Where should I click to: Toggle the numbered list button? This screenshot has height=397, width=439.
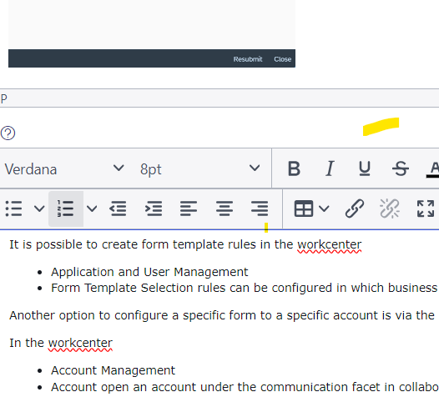[x=65, y=209]
